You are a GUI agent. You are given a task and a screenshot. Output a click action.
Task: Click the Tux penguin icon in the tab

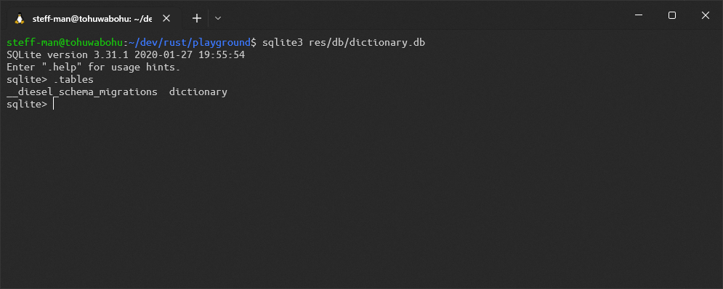tap(20, 18)
